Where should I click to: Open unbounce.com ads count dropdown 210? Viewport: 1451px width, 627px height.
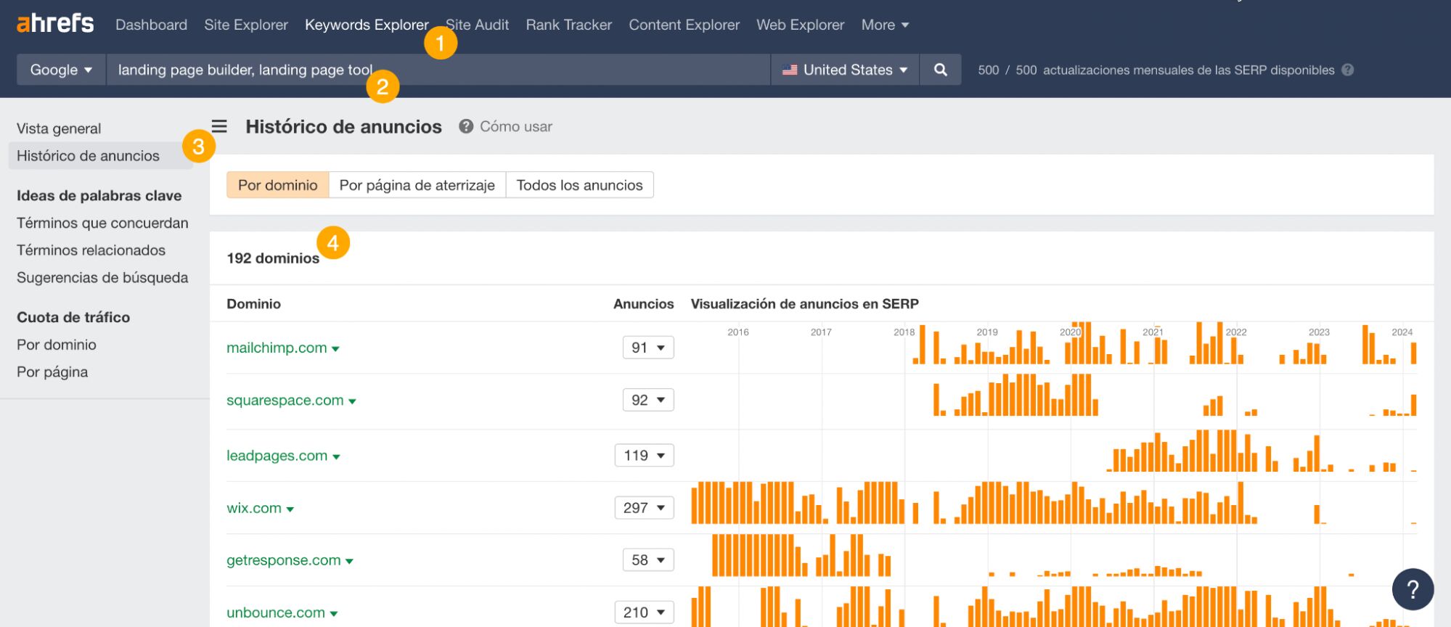tap(645, 612)
